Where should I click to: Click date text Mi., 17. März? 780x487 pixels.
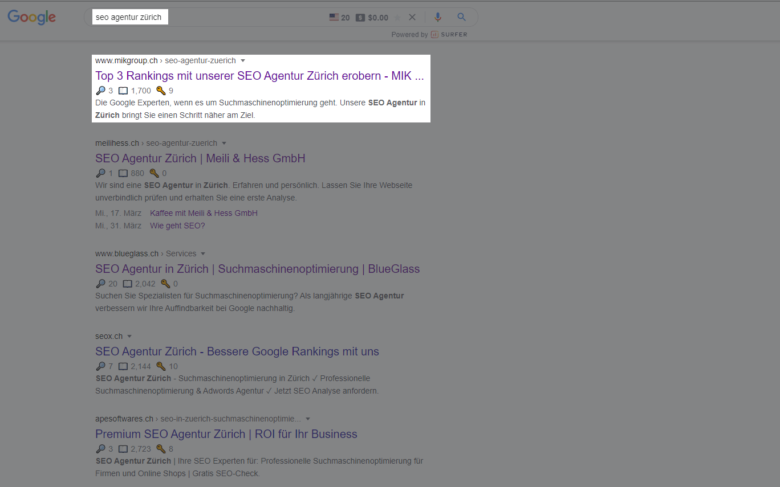[118, 213]
